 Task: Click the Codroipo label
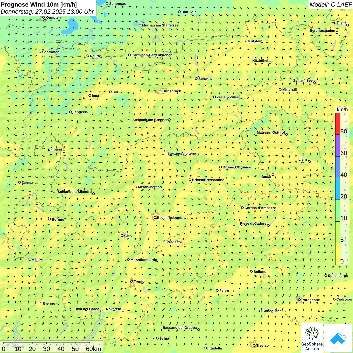(344, 299)
